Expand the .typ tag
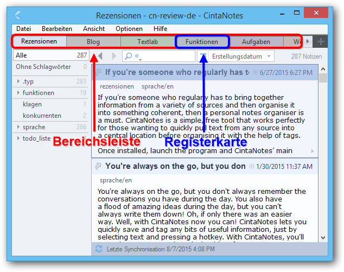Viewport: 344px width, 272px height. tap(18, 81)
